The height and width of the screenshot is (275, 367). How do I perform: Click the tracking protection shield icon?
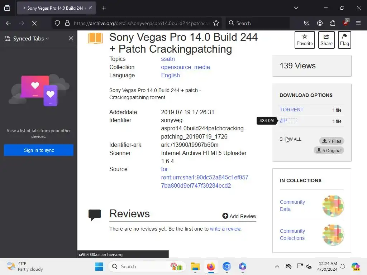coord(57,23)
